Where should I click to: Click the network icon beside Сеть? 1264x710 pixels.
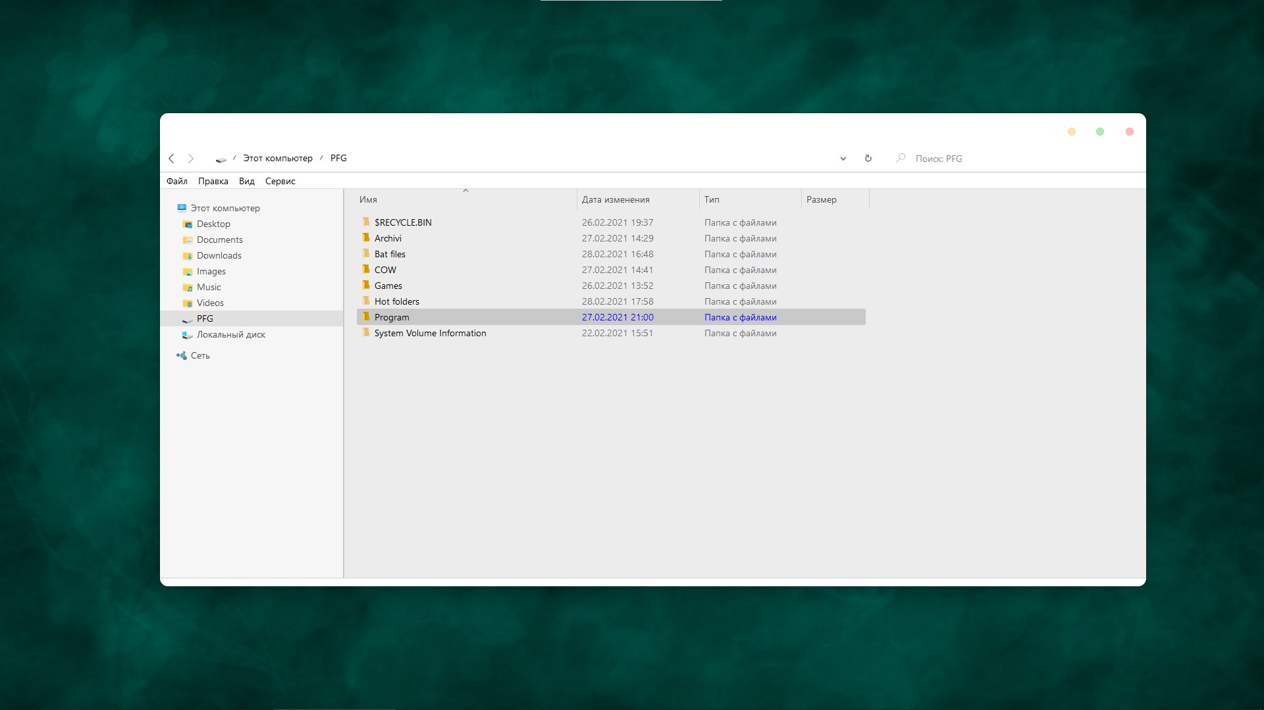182,355
